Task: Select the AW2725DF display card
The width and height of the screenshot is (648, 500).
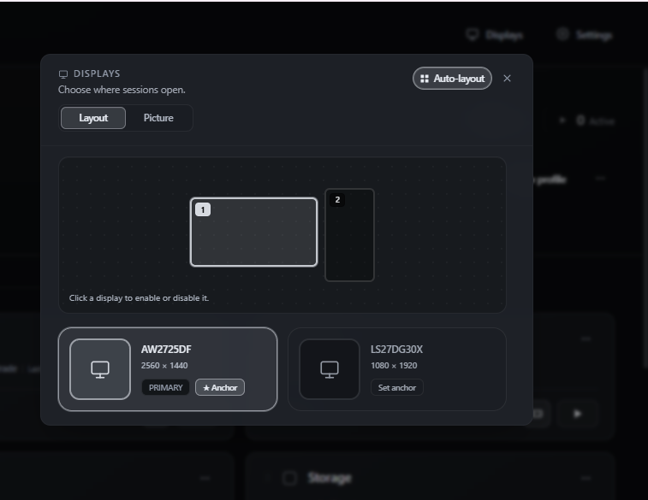Action: pos(168,369)
